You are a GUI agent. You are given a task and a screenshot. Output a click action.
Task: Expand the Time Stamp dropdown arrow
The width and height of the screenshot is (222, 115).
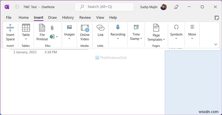[141, 39]
